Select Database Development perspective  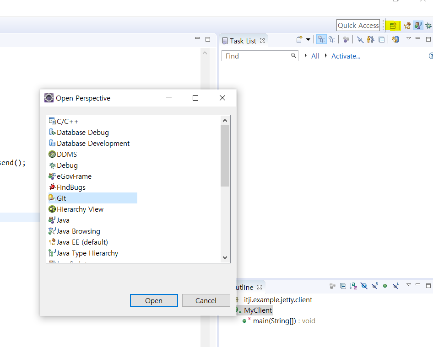coord(89,144)
